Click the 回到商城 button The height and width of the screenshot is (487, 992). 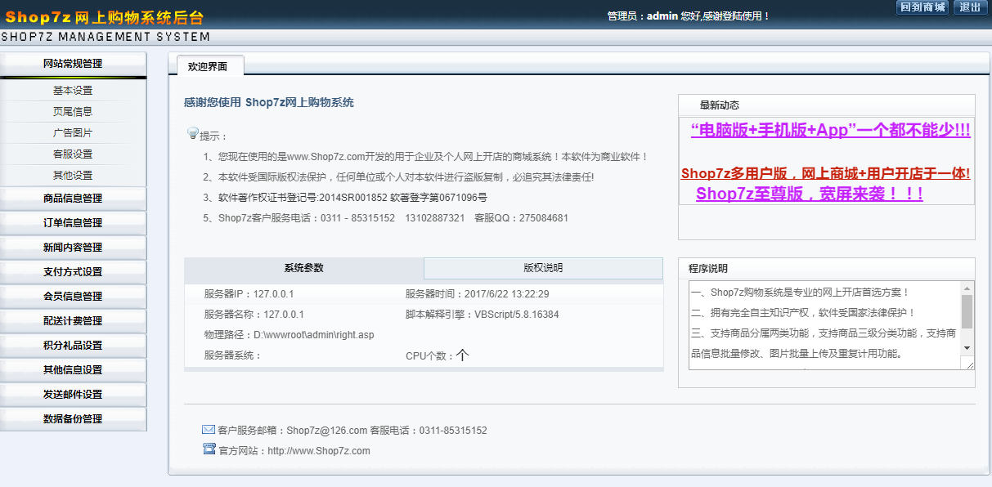922,7
